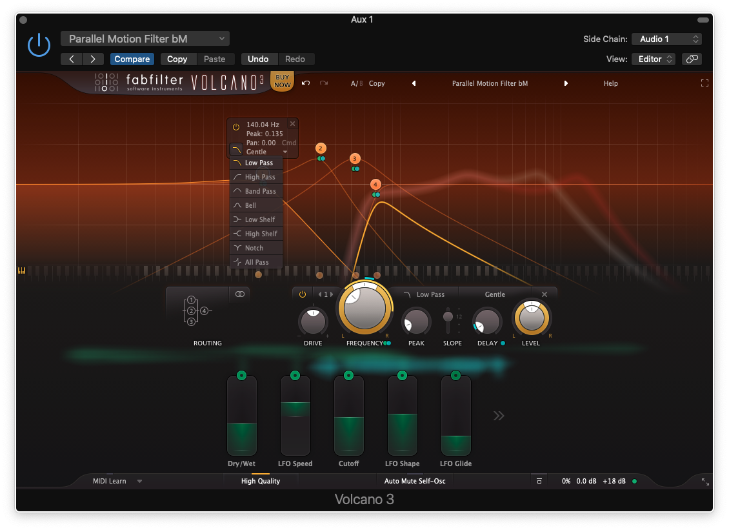The height and width of the screenshot is (530, 729).
Task: Open modulation section double-chevron arrows
Action: point(498,416)
